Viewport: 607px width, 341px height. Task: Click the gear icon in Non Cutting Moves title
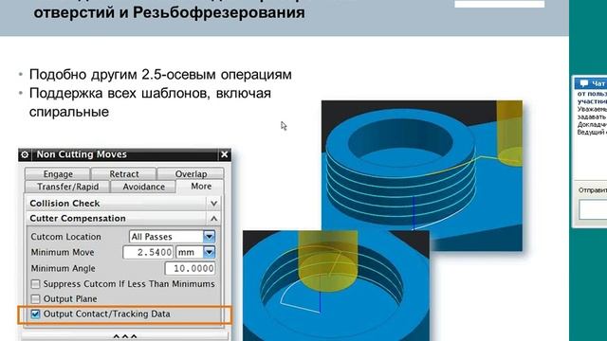click(25, 154)
